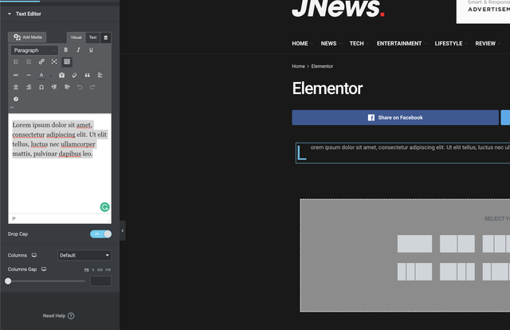This screenshot has width=510, height=330.
Task: Click the Columns Gap slider handle
Action: [x=8, y=281]
